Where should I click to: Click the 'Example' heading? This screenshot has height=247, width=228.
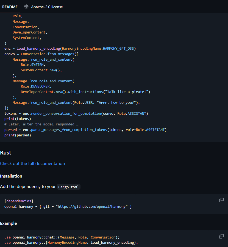[8, 223]
